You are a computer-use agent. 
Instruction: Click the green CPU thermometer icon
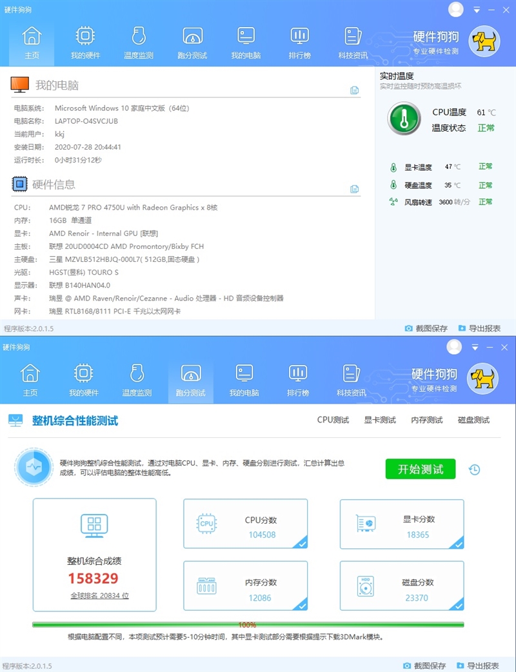click(x=404, y=119)
